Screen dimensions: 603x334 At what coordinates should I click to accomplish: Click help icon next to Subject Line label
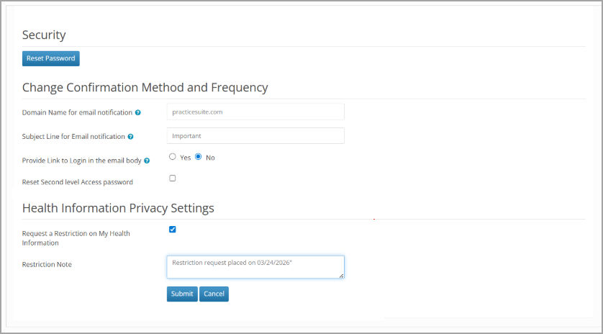[130, 136]
